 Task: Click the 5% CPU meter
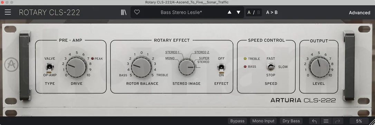coord(359,121)
